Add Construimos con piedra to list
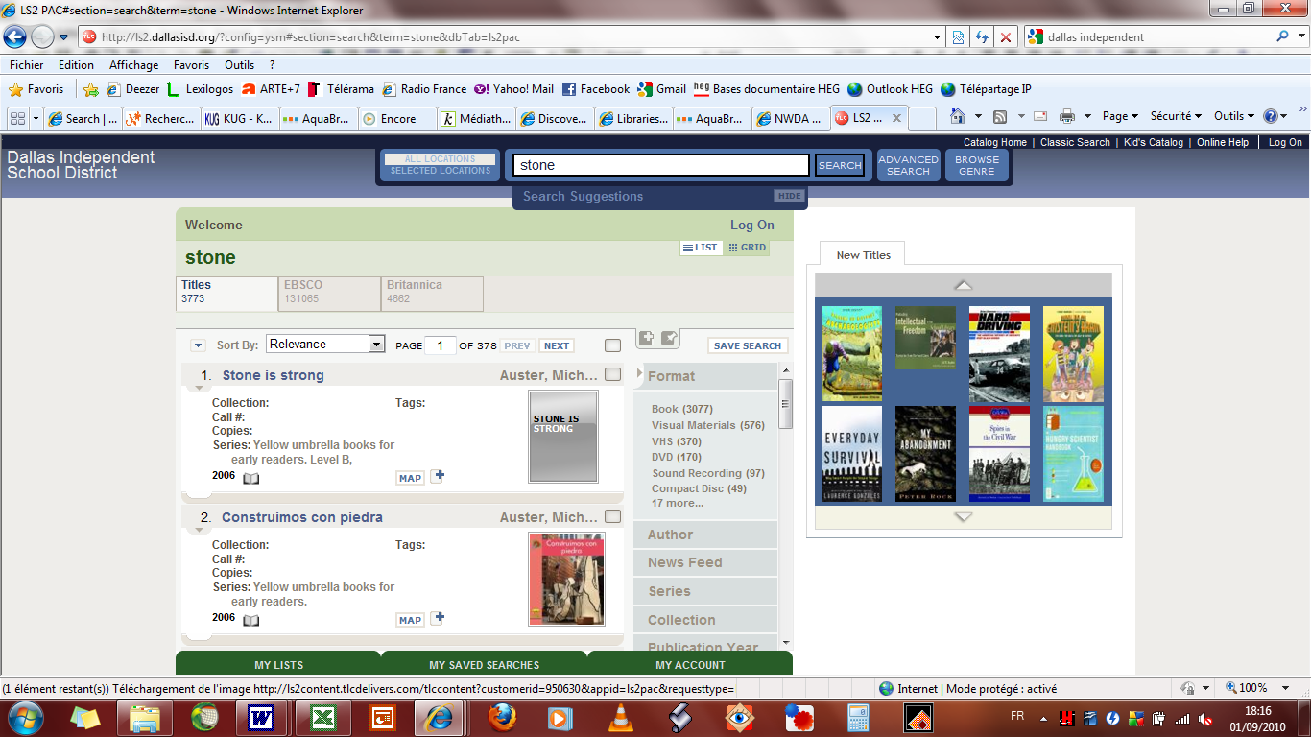 coord(438,618)
